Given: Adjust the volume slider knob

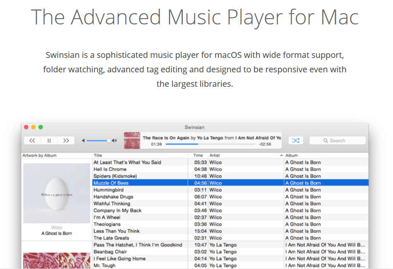Looking at the screenshot, I should tap(108, 140).
